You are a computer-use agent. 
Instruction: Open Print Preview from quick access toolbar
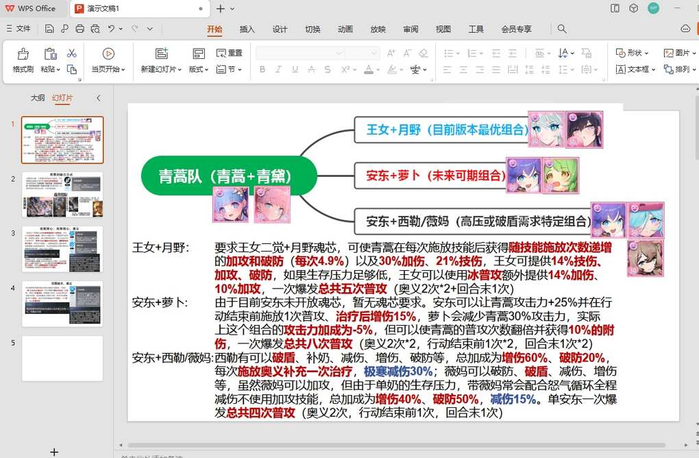point(95,29)
